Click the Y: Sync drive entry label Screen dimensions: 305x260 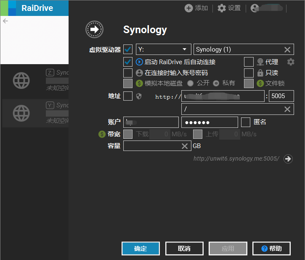click(x=57, y=106)
